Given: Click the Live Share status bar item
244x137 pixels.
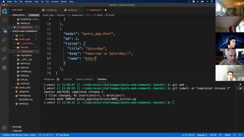Looking at the screenshot, I should coord(63,135).
